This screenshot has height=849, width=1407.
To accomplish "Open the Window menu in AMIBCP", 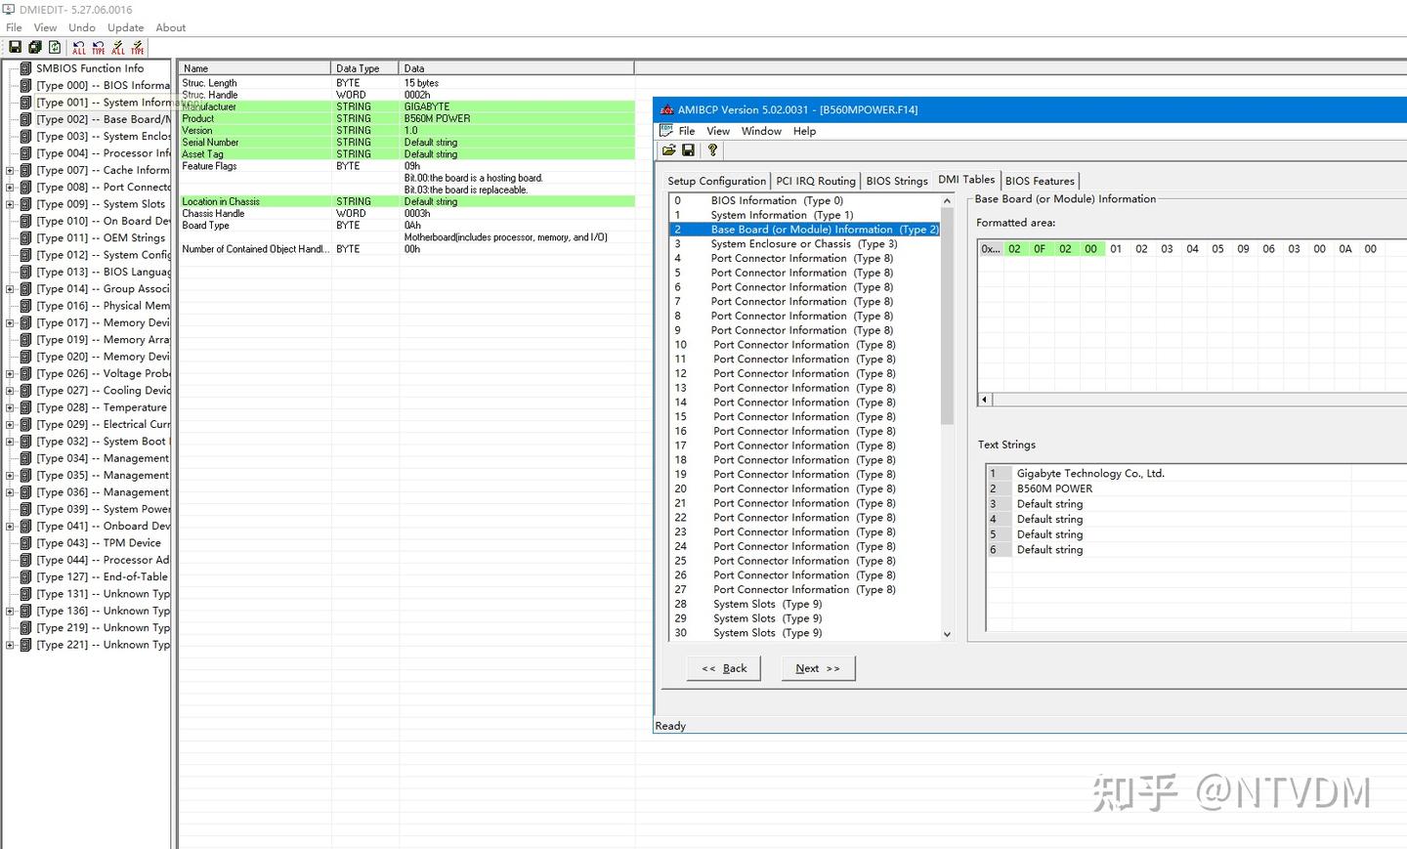I will pos(761,131).
